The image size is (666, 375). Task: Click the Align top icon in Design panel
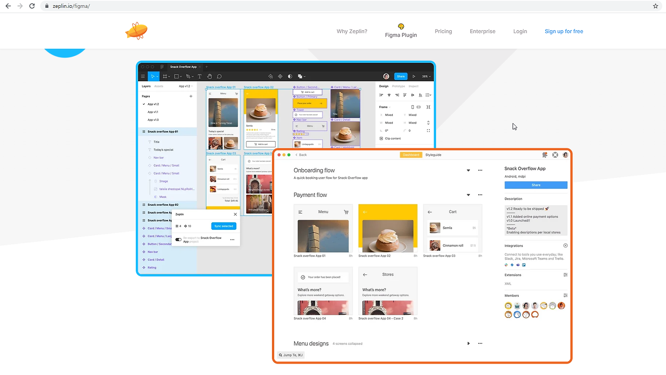(x=405, y=95)
